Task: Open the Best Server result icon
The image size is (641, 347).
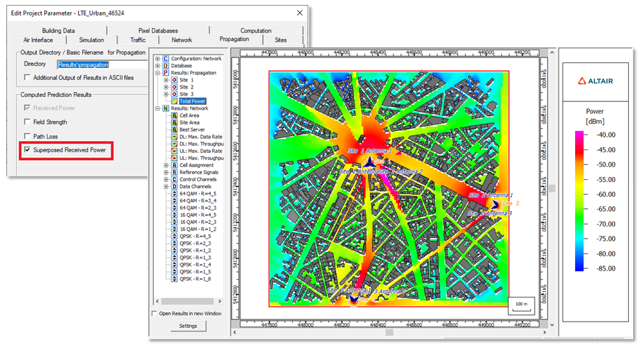Action: click(x=174, y=130)
